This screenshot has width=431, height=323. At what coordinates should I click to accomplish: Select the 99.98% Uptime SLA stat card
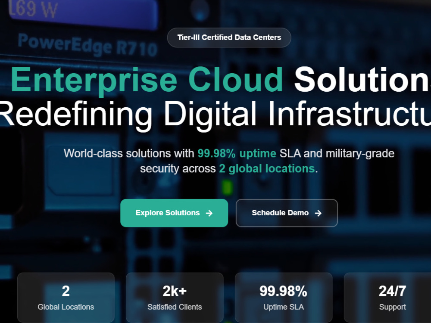(284, 298)
